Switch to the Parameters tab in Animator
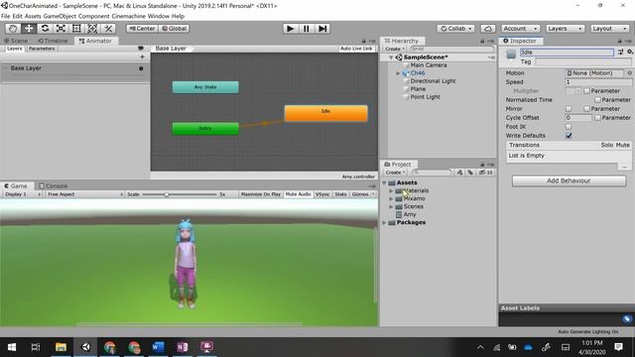The image size is (635, 357). [x=42, y=49]
